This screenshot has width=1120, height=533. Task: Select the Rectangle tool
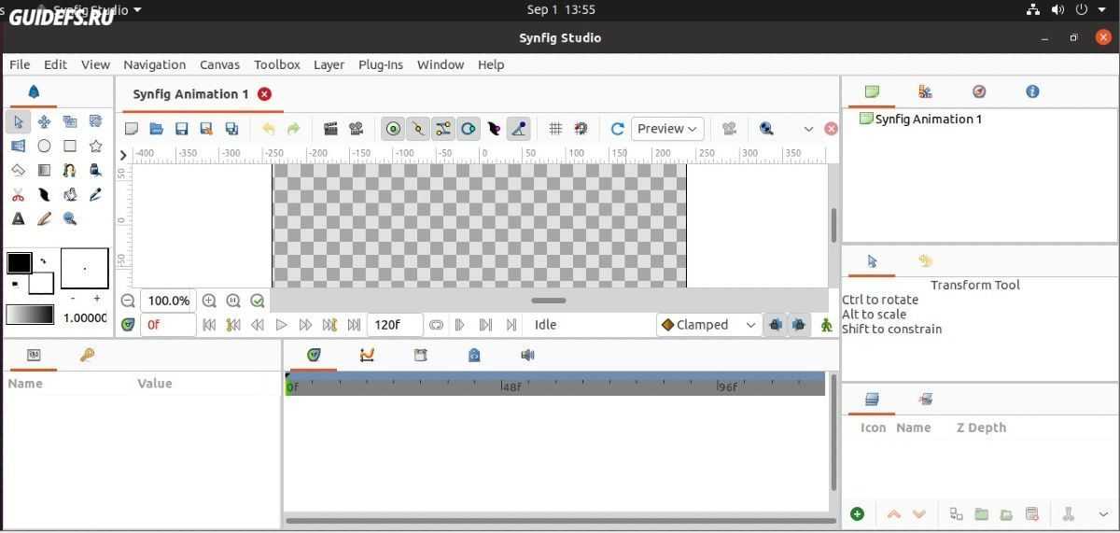click(x=70, y=146)
